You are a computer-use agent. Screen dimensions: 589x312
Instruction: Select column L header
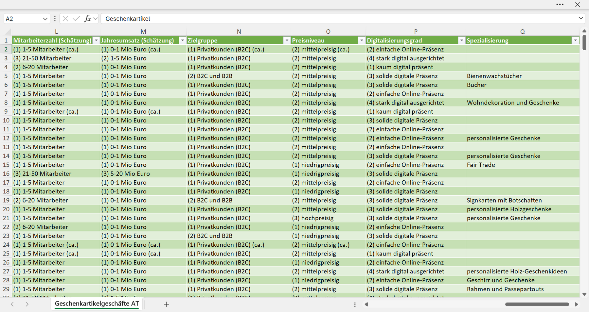(56, 32)
